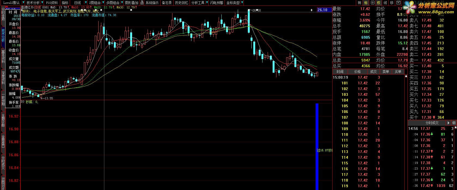457x190 pixels.
Task: Click last tick row with volume 1039
Action: (x=431, y=186)
